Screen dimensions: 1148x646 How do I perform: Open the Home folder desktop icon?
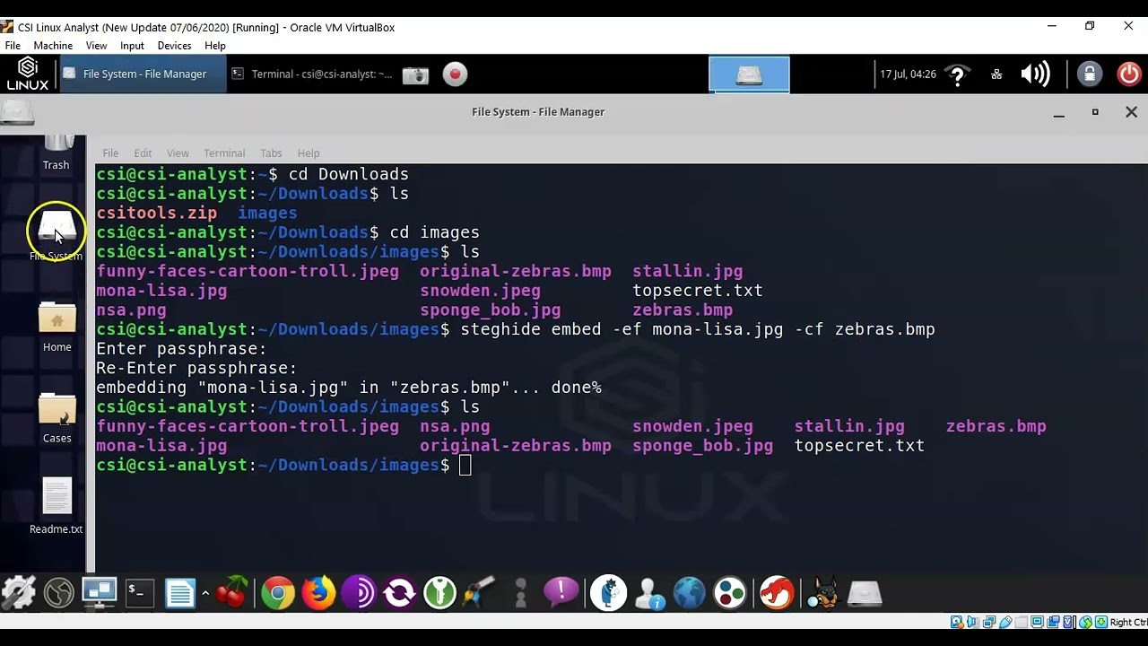(x=57, y=327)
